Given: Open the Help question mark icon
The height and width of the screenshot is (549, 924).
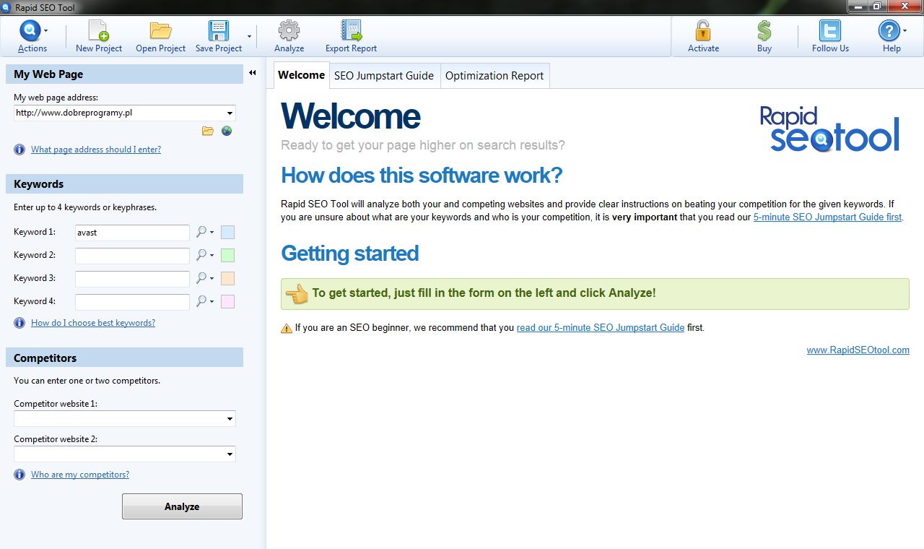Looking at the screenshot, I should (x=889, y=31).
